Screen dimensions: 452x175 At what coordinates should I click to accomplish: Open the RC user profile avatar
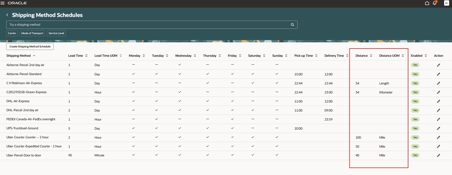point(447,3)
